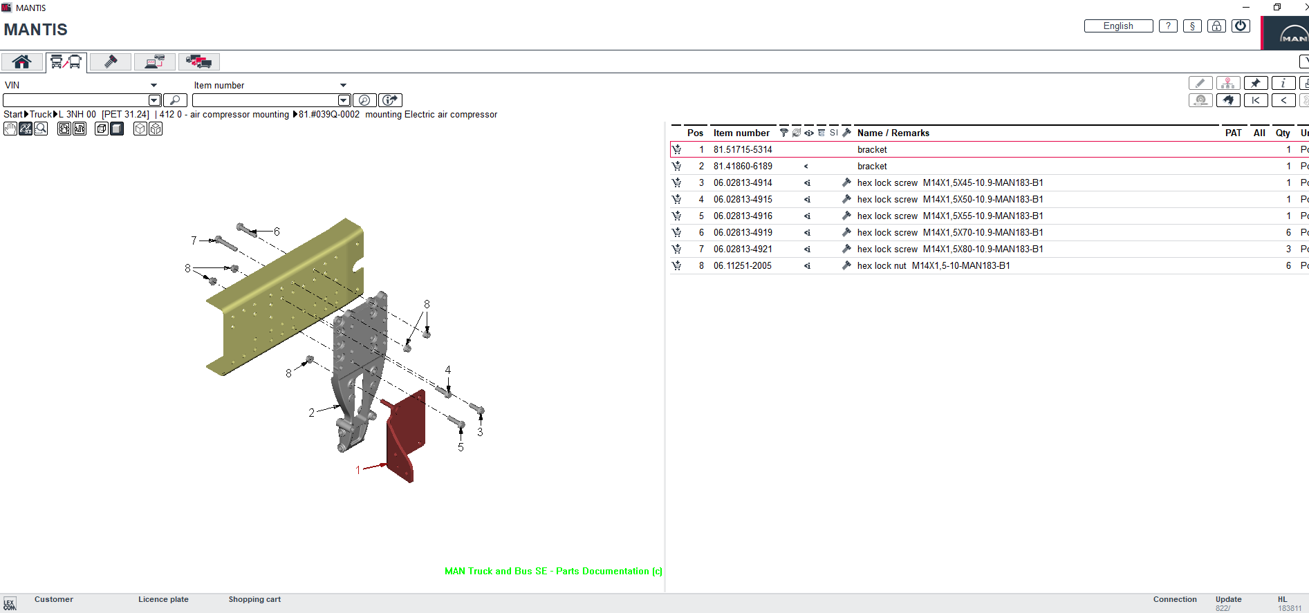This screenshot has height=613, width=1309.
Task: Click the Licence plate status entry
Action: click(163, 599)
